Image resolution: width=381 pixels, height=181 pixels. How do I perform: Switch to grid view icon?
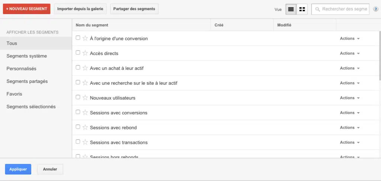302,9
